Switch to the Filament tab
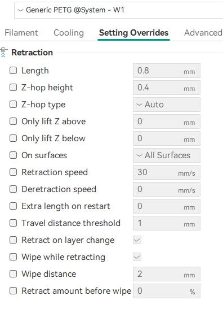The width and height of the screenshot is (223, 313). [21, 33]
